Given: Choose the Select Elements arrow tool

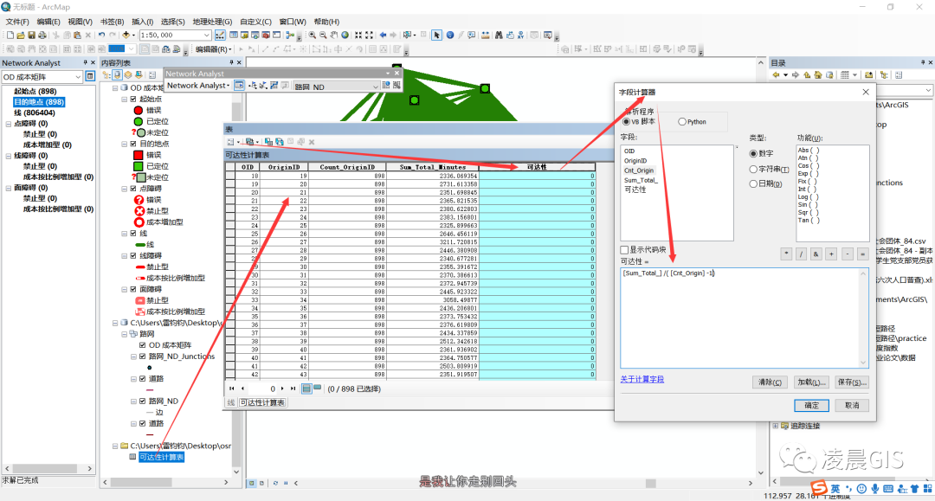Looking at the screenshot, I should pyautogui.click(x=436, y=35).
